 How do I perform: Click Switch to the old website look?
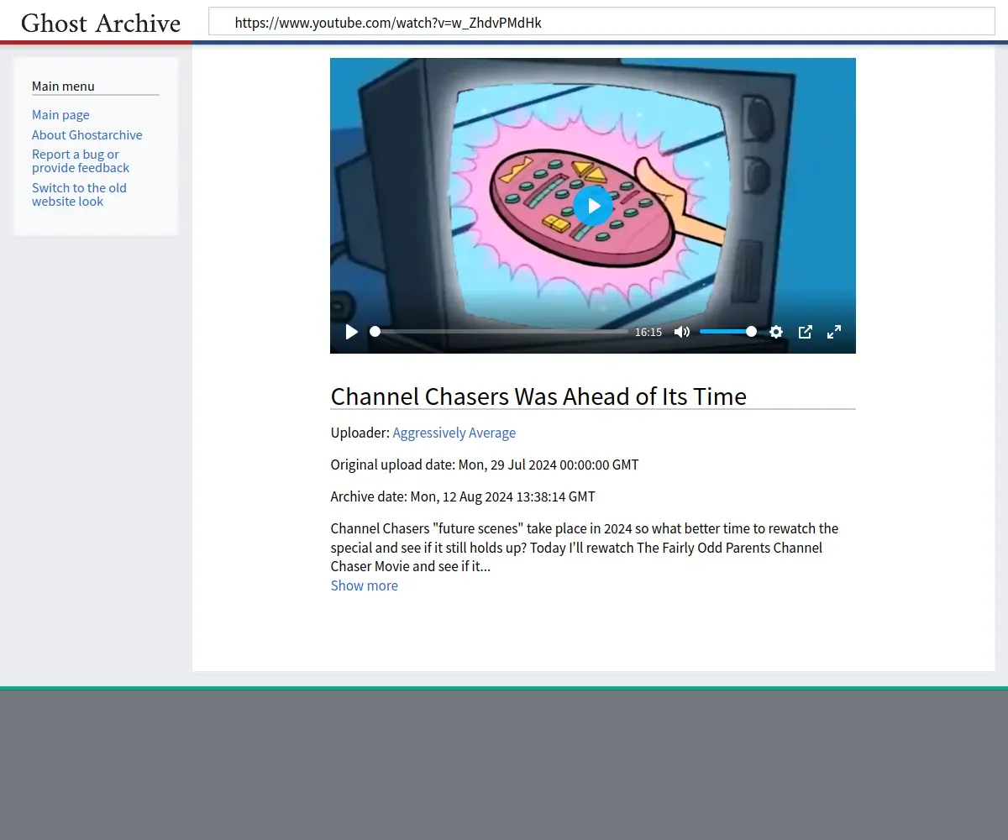[x=79, y=195]
